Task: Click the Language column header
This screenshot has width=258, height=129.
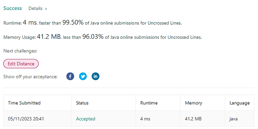Action: (x=239, y=103)
